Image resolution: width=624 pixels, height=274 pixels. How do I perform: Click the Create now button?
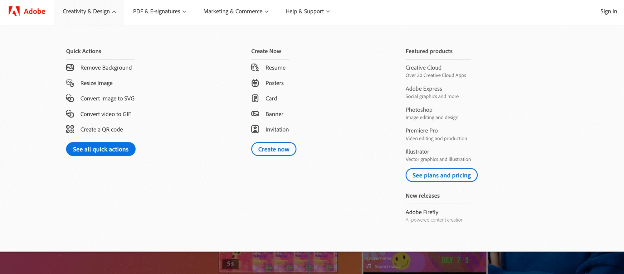point(274,149)
